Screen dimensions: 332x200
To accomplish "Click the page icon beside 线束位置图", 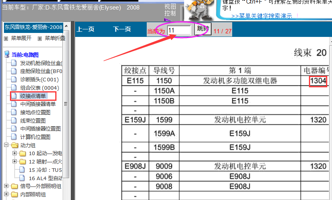I will [x=14, y=121].
